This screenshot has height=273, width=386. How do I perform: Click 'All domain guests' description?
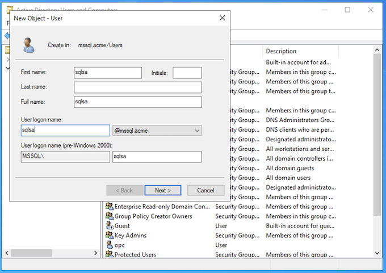pyautogui.click(x=290, y=168)
